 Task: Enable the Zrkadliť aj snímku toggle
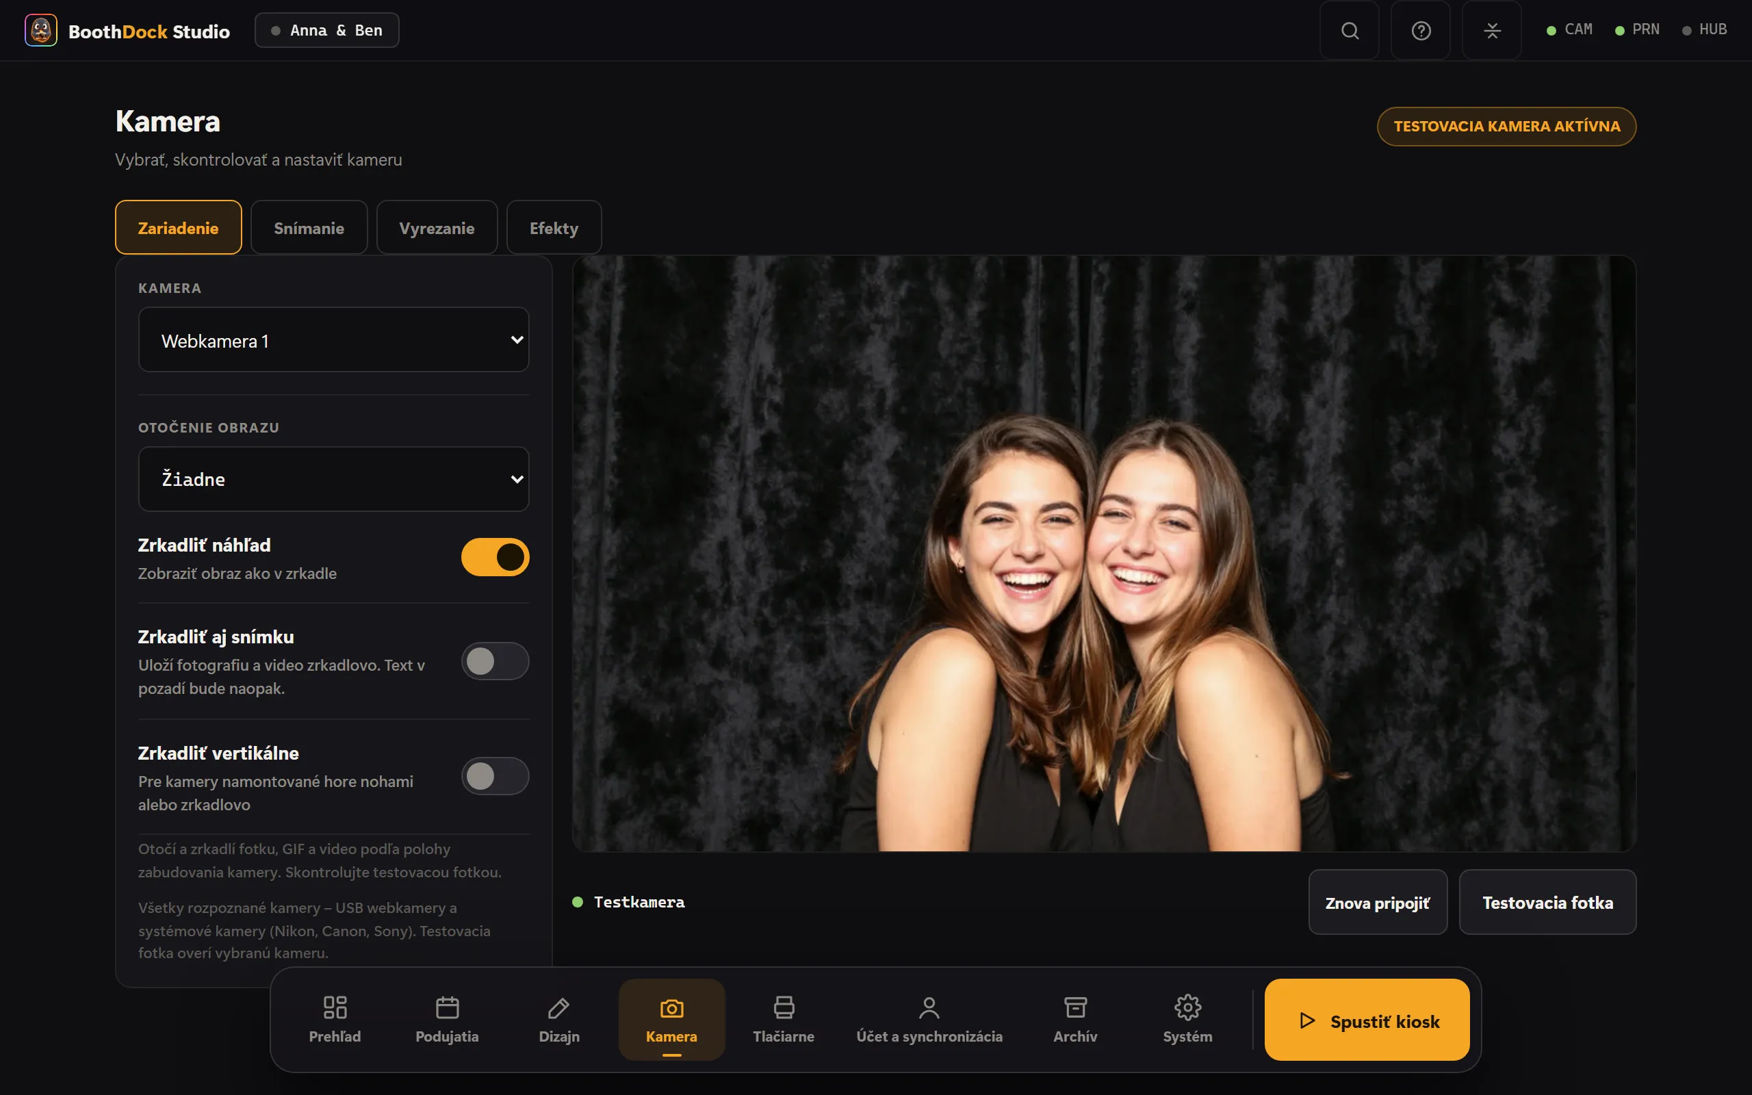point(495,661)
